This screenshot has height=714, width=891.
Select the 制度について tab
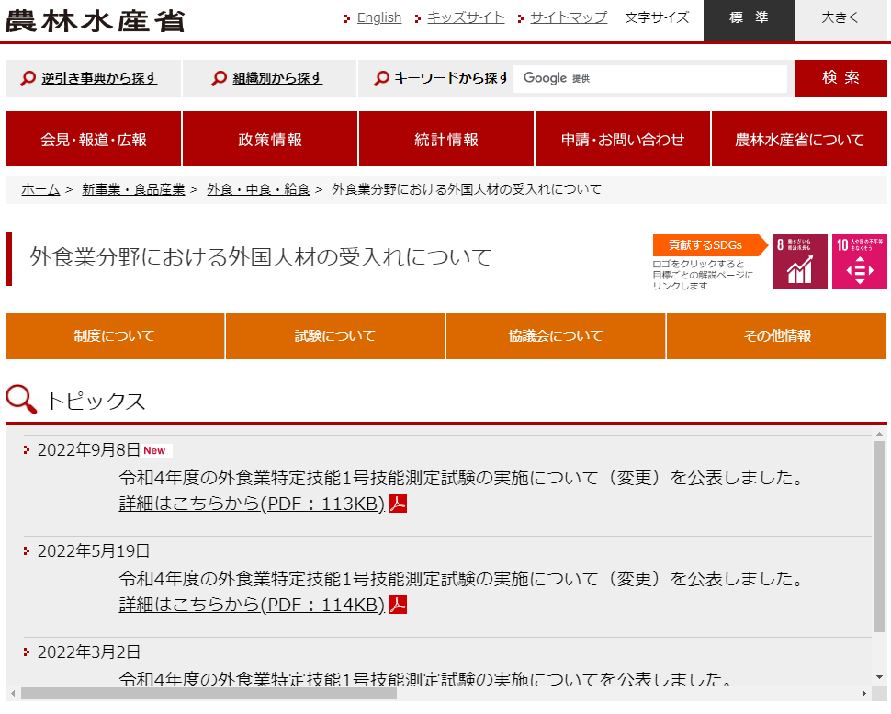point(115,336)
